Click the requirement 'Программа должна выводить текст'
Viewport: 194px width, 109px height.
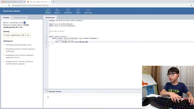click(19, 45)
